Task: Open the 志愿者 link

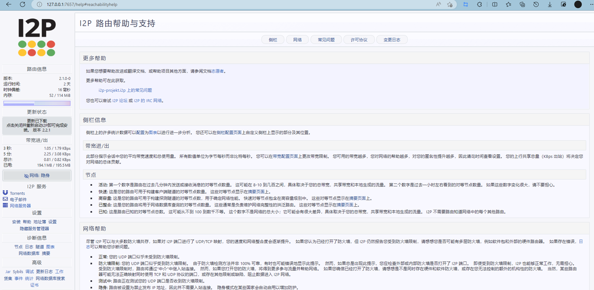Action: coord(217,71)
